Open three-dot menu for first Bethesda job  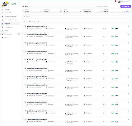coord(128,60)
